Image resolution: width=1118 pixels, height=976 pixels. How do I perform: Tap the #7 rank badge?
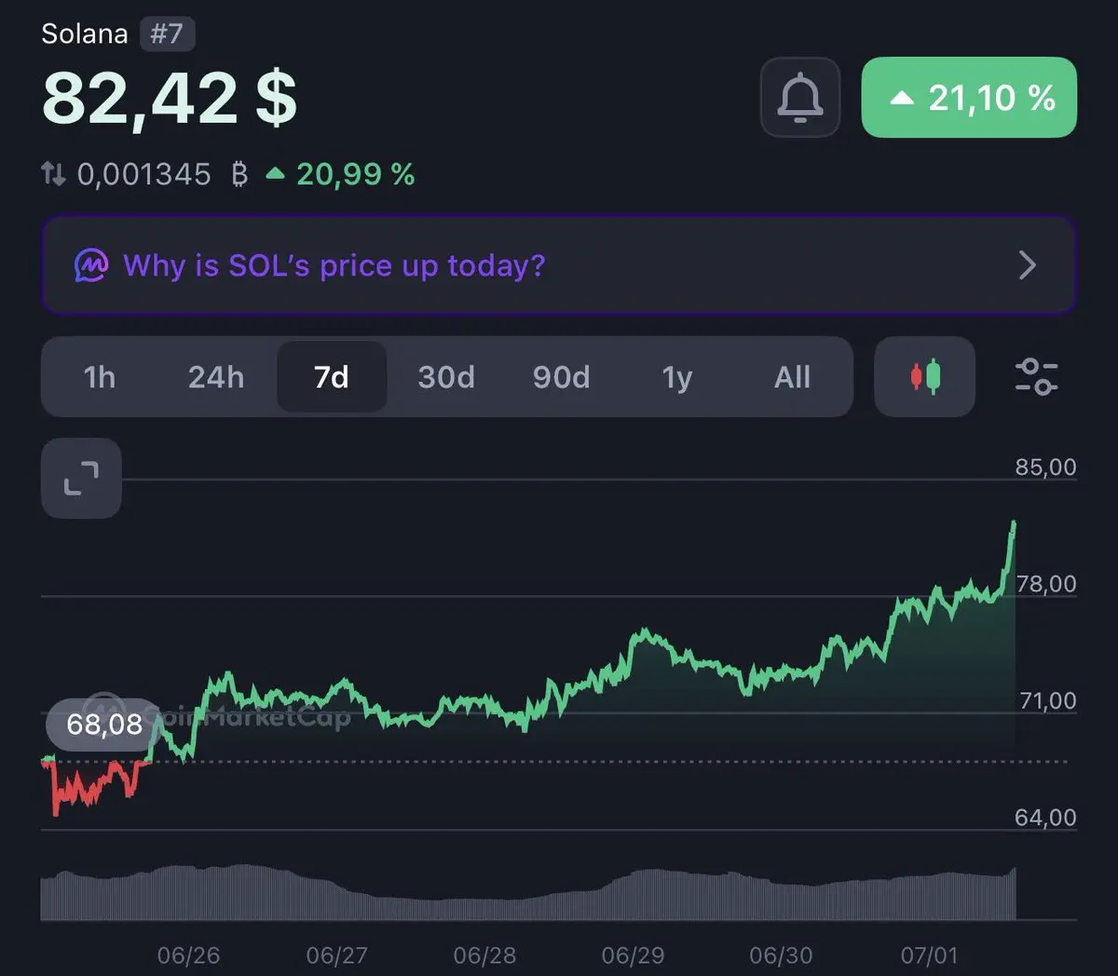click(167, 34)
